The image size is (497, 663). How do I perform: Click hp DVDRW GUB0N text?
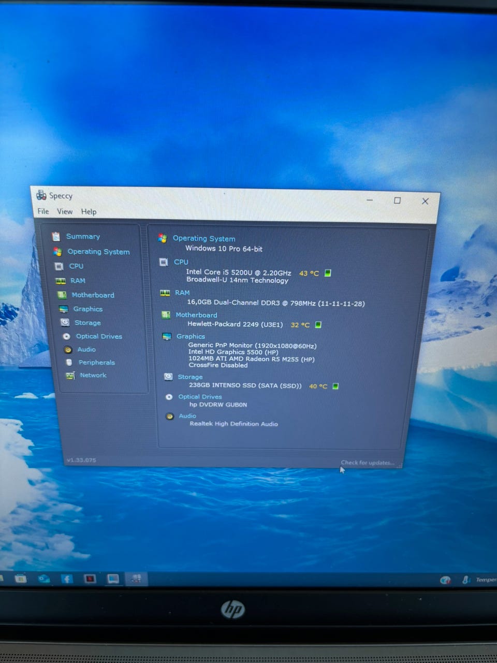click(218, 405)
